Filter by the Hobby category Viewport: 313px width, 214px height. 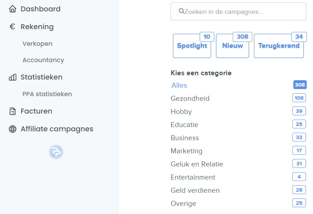click(x=181, y=111)
